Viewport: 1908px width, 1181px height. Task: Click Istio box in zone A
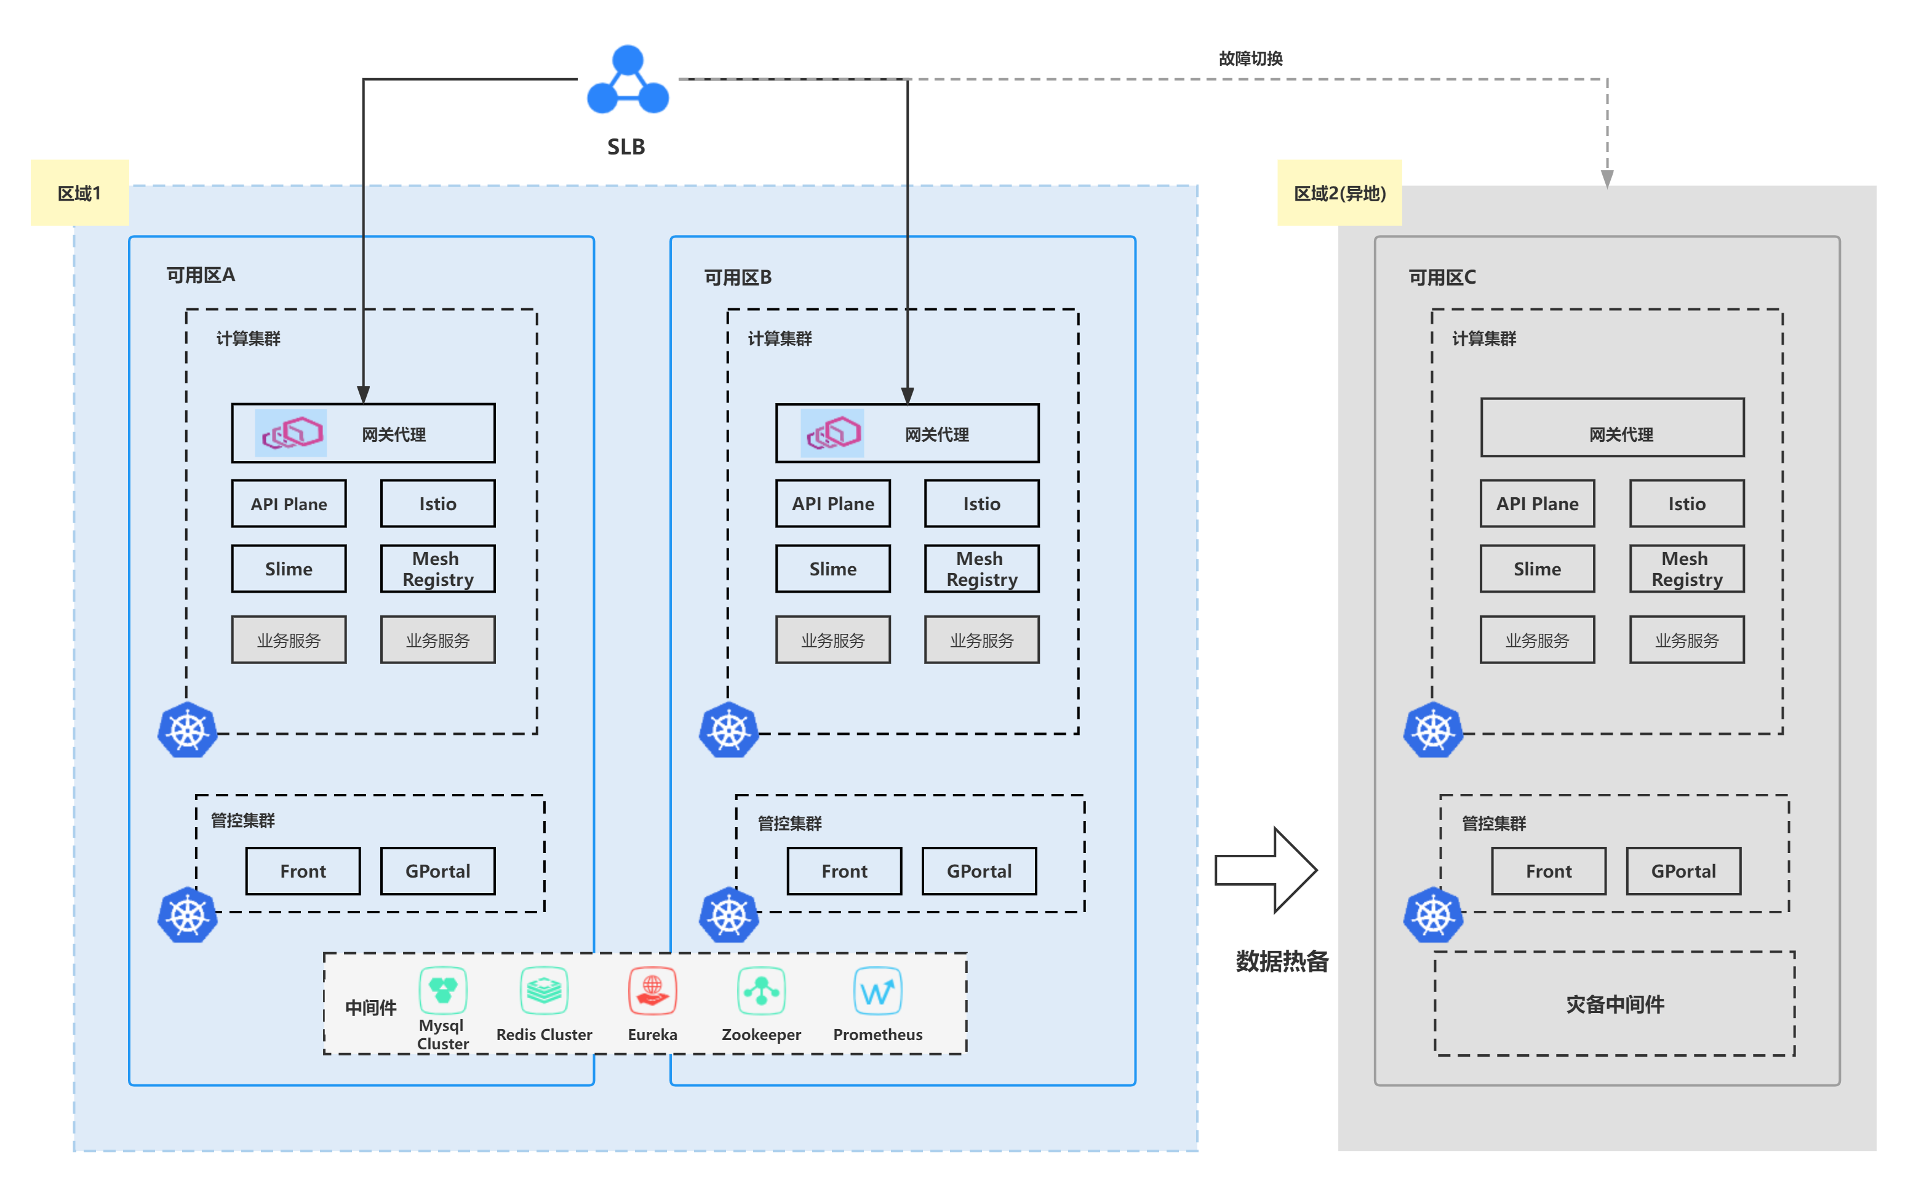pyautogui.click(x=438, y=504)
